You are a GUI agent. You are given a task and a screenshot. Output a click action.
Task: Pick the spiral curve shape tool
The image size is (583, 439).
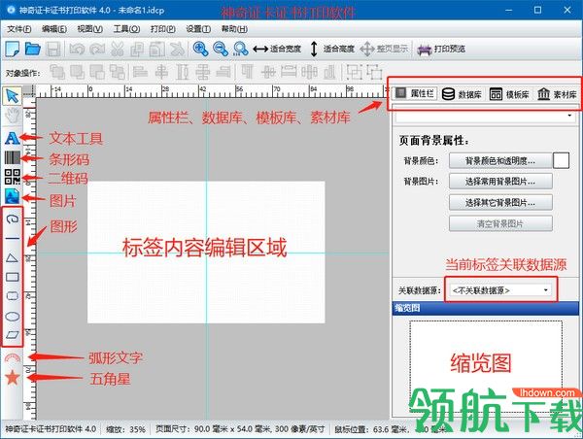[x=13, y=219]
